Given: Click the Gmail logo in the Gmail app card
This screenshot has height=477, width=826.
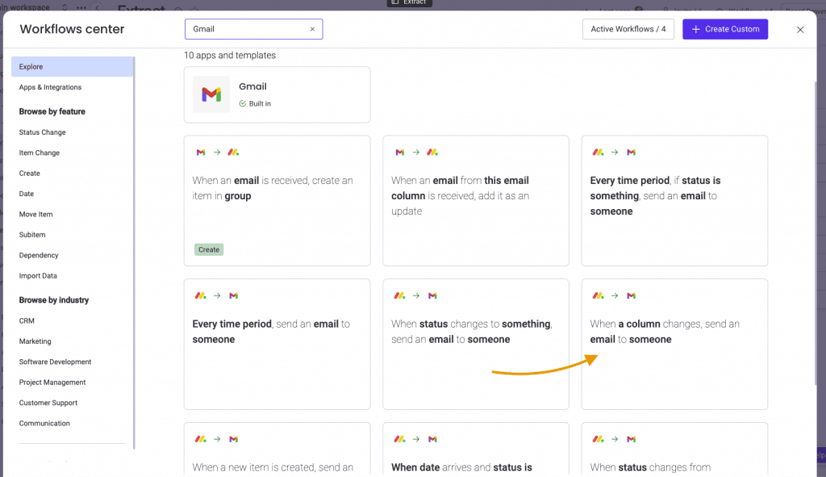Looking at the screenshot, I should click(x=211, y=94).
